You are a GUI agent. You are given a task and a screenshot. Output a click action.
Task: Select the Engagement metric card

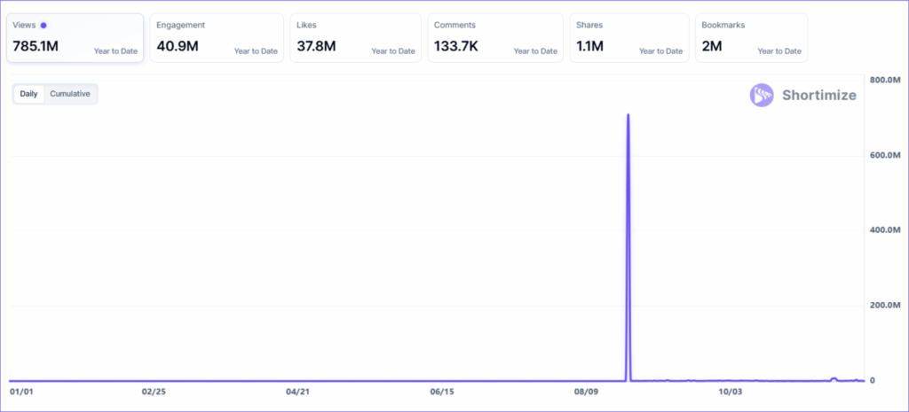click(x=217, y=37)
